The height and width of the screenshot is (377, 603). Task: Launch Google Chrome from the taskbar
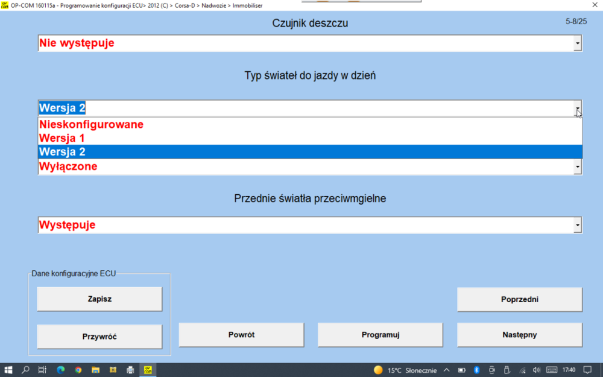pos(78,370)
